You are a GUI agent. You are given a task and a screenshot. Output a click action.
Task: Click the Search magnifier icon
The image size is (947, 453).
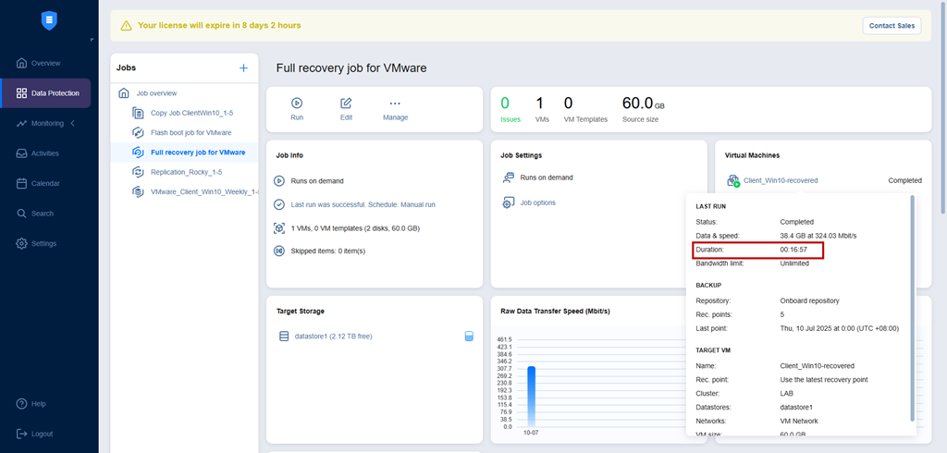coord(22,214)
